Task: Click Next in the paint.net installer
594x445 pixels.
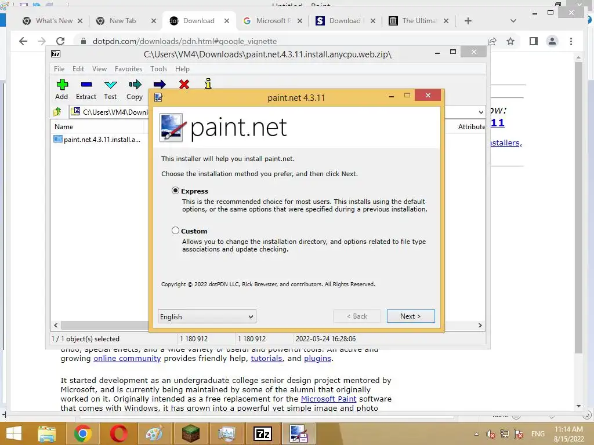Action: [x=411, y=316]
